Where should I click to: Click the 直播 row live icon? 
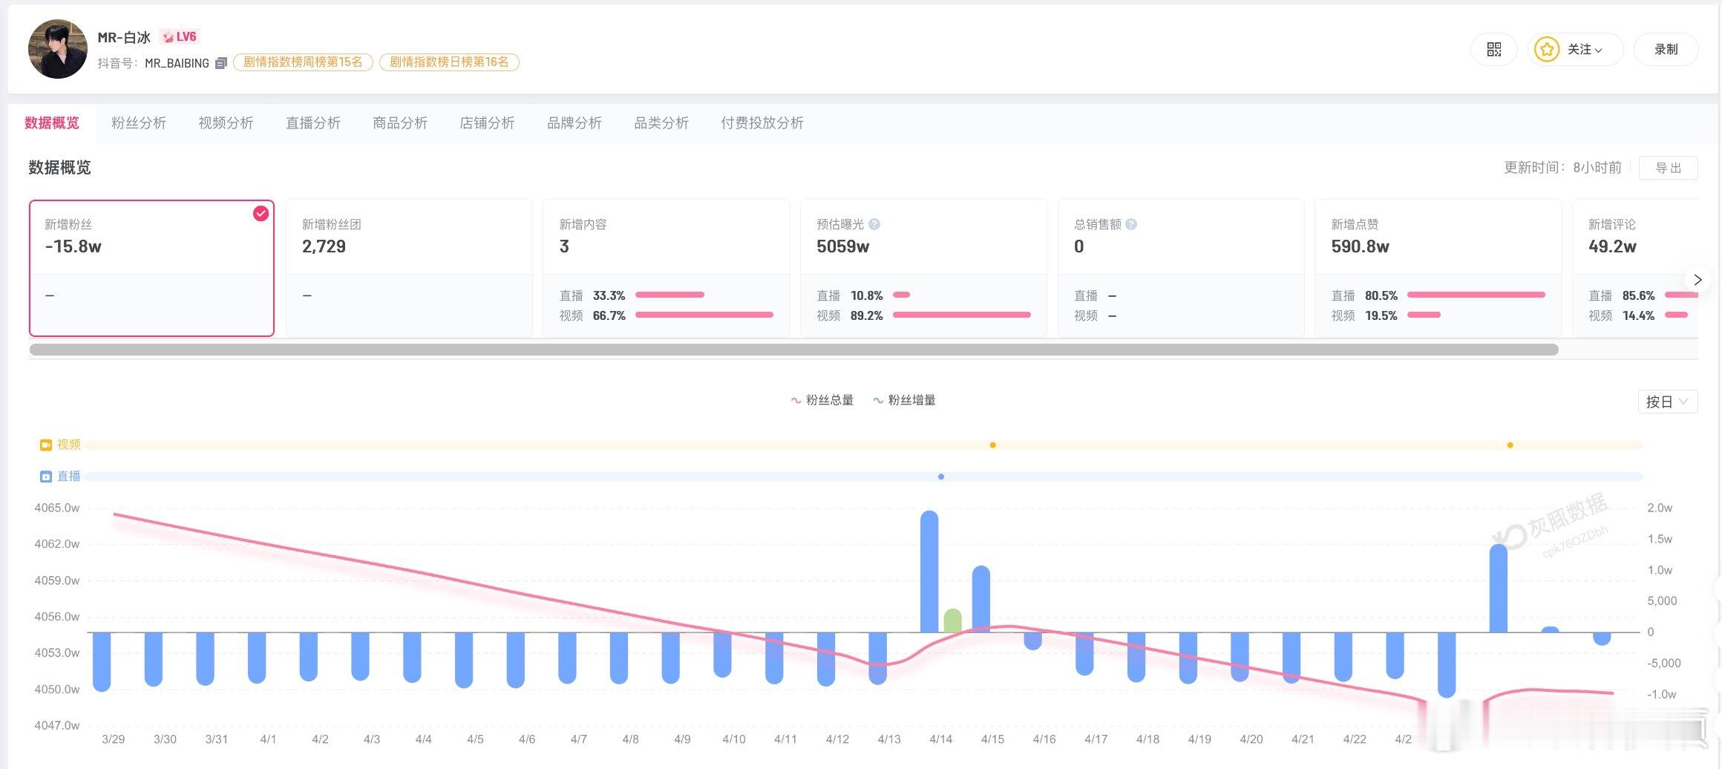coord(46,477)
